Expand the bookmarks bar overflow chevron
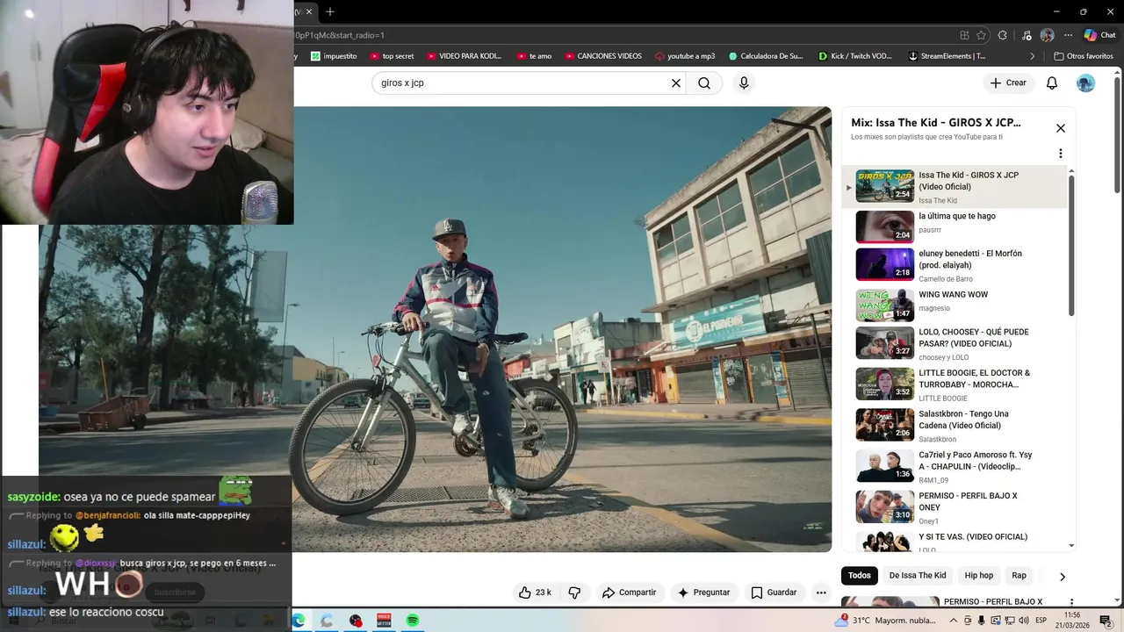Viewport: 1124px width, 632px height. click(x=1033, y=56)
